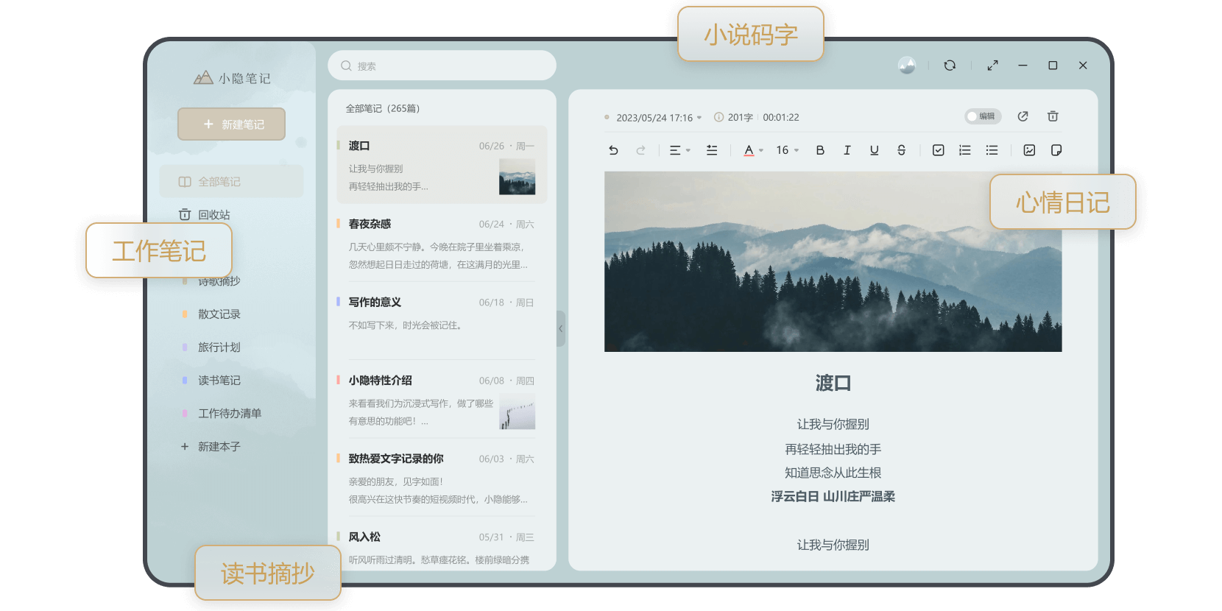This screenshot has height=611, width=1222.
Task: Apply italic formatting to text
Action: 847,150
